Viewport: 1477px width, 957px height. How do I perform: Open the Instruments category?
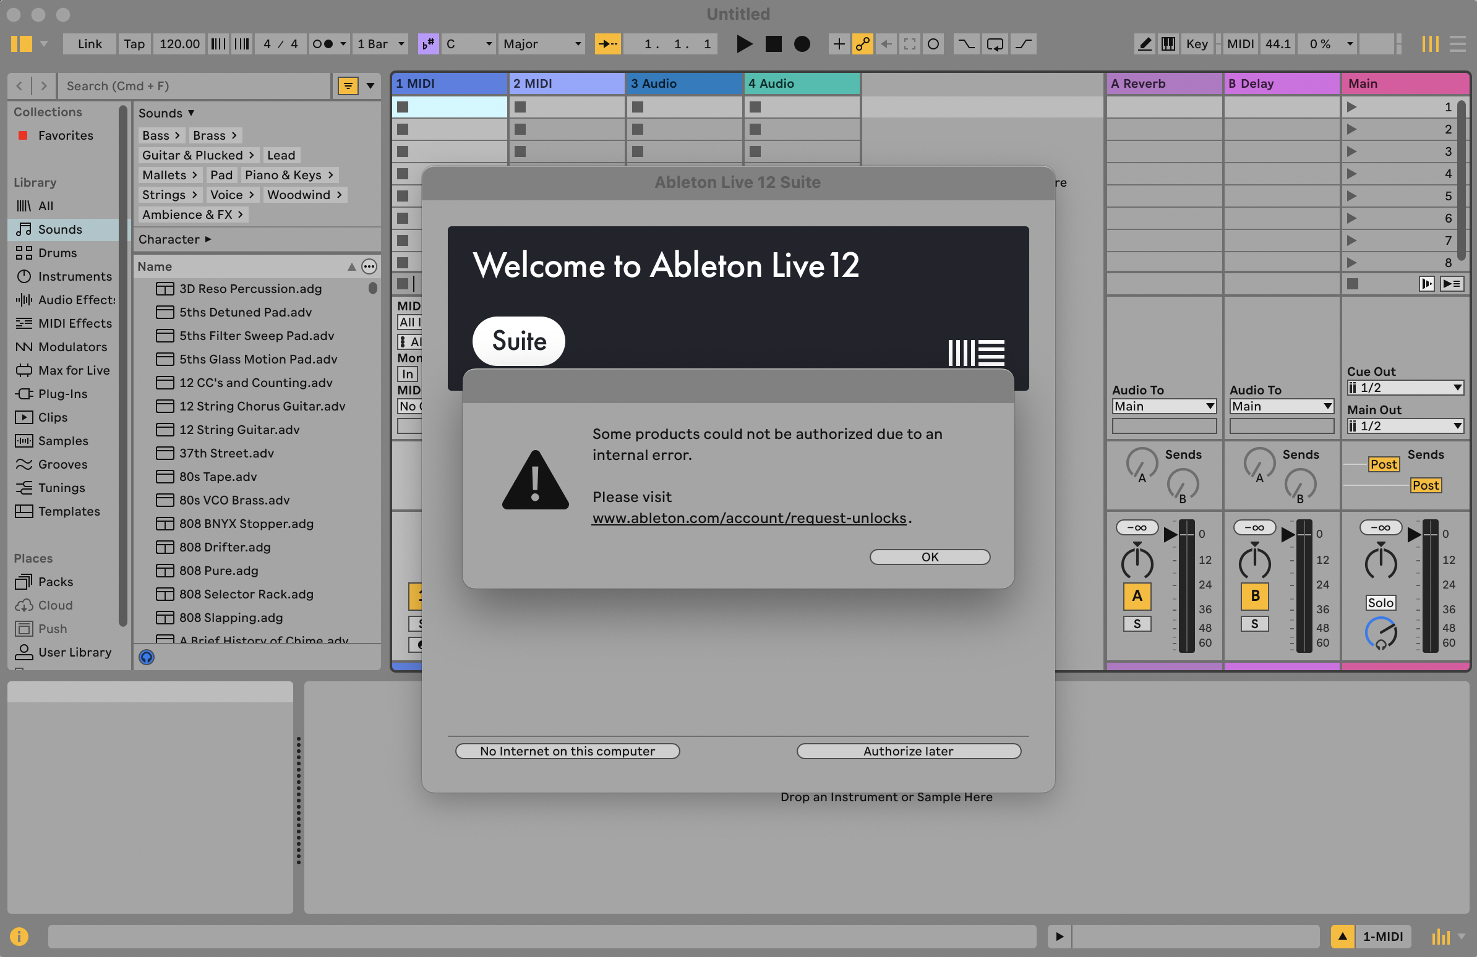tap(74, 276)
